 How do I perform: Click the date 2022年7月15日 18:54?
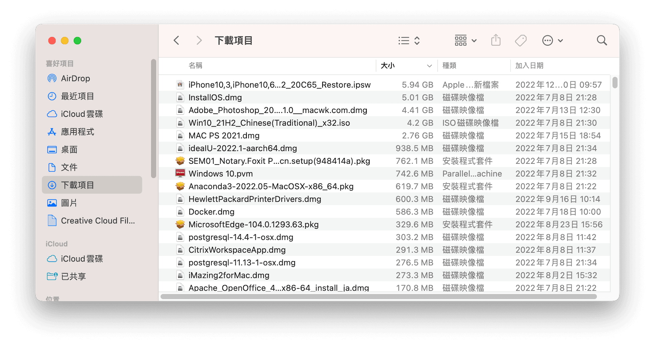tap(558, 136)
